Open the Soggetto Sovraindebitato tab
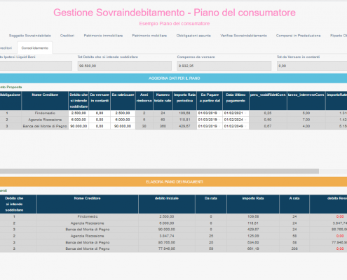The height and width of the screenshot is (280, 347). 30,36
